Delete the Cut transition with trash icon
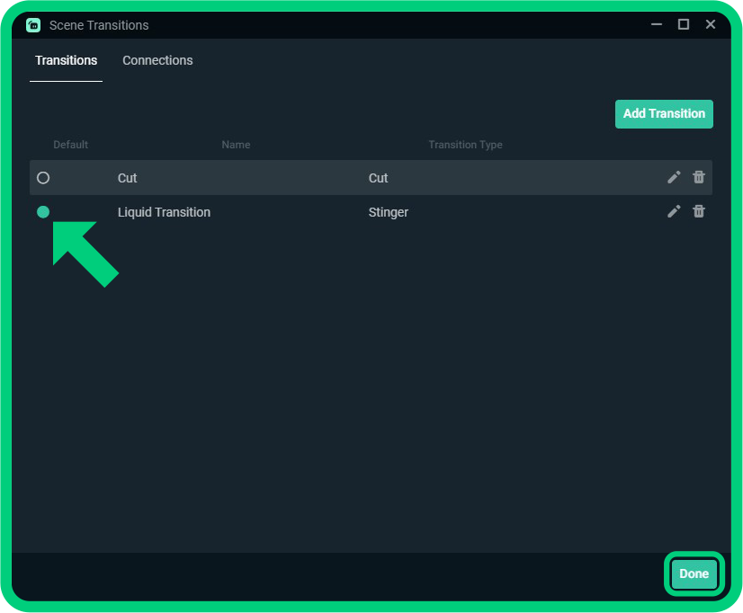Image resolution: width=743 pixels, height=613 pixels. point(698,177)
